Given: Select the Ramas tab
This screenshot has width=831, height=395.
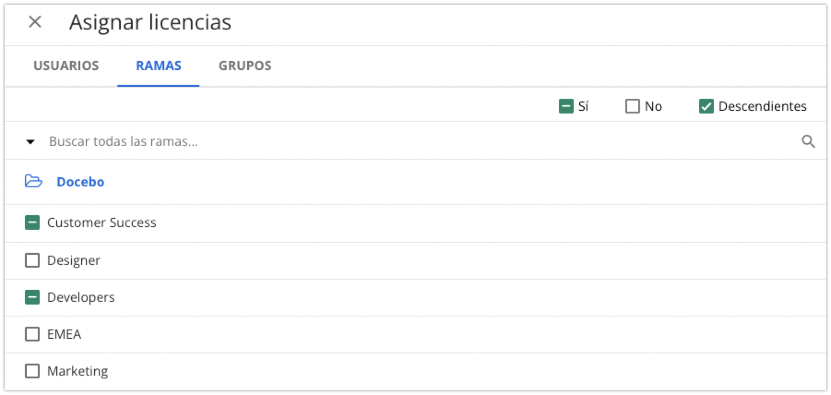Looking at the screenshot, I should [158, 66].
